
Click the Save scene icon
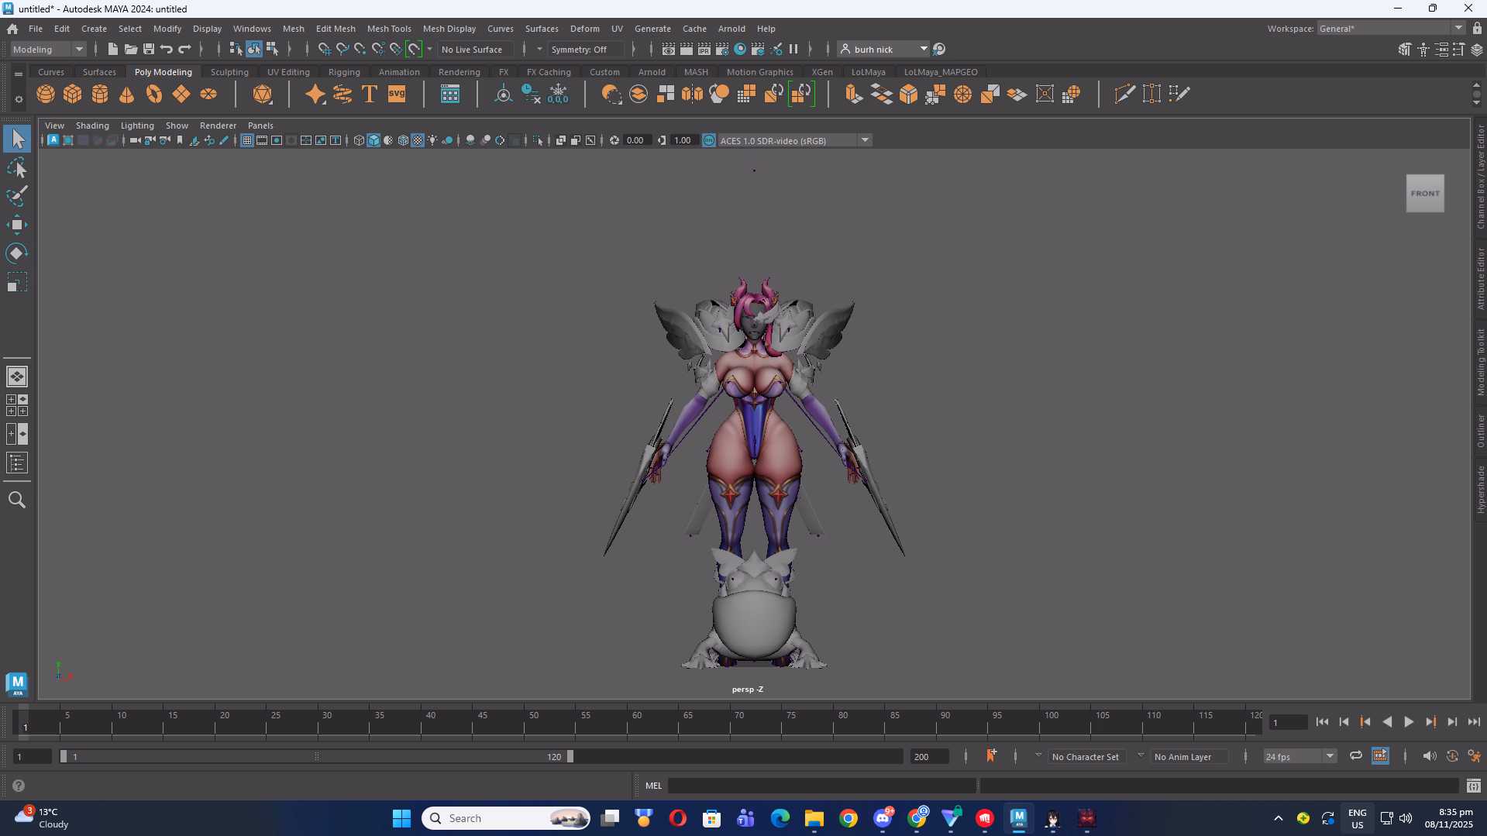[149, 50]
